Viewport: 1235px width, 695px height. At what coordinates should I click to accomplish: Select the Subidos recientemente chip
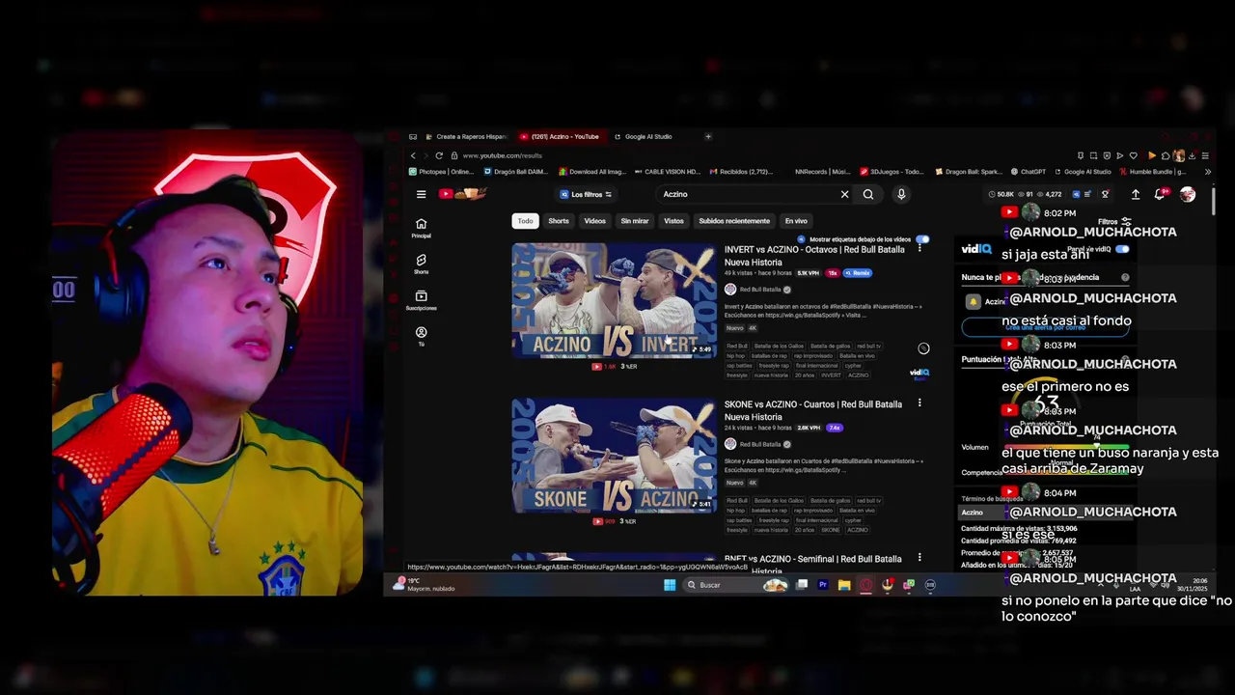click(x=734, y=221)
